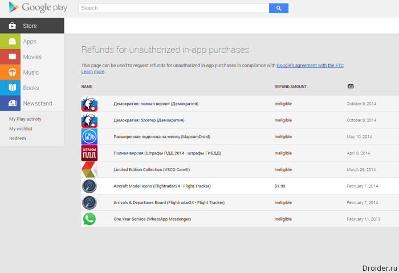This screenshot has width=399, height=273.
Task: Click the Redeem link
Action: pyautogui.click(x=18, y=138)
